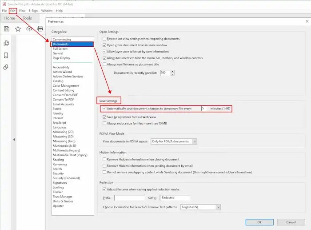
Task: Select JavaScript category
Action: tap(60, 122)
